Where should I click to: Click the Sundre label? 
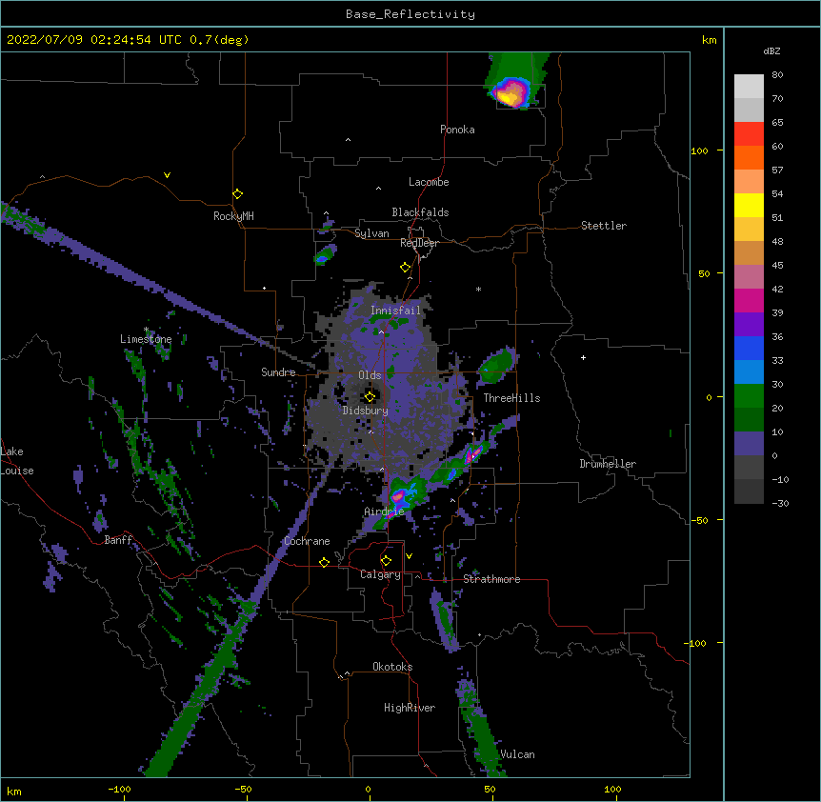click(278, 372)
